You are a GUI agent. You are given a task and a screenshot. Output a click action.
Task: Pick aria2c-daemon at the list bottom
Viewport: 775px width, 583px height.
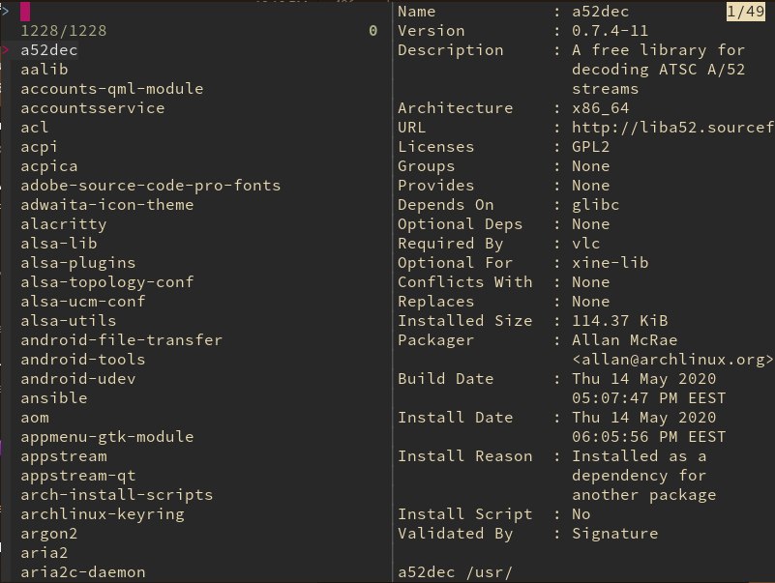click(83, 572)
